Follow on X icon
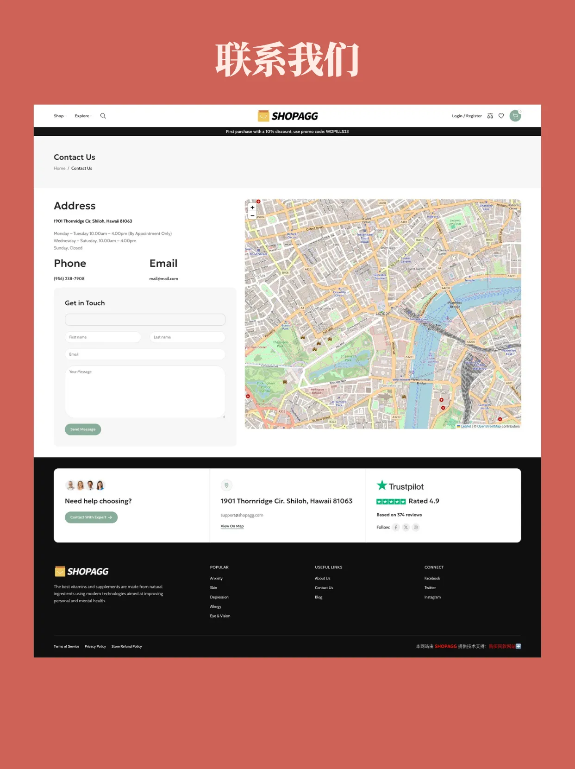 pyautogui.click(x=406, y=527)
